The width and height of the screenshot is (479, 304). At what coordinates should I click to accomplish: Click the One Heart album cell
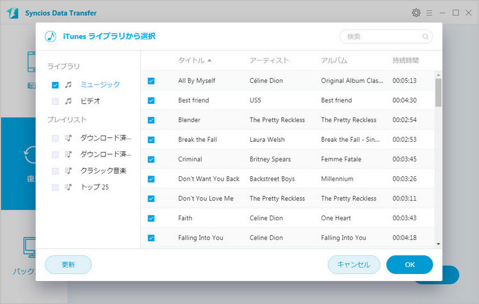336,218
